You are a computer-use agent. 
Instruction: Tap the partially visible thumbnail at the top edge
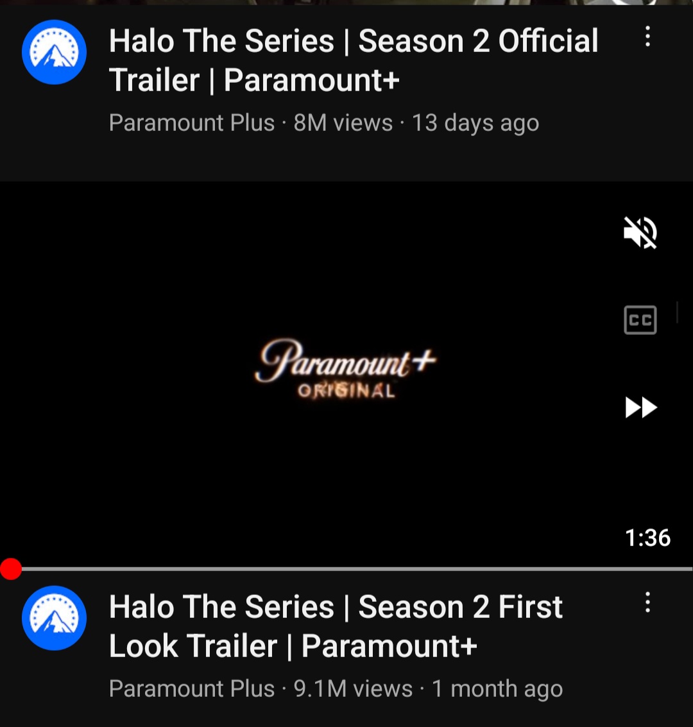[x=346, y=3]
